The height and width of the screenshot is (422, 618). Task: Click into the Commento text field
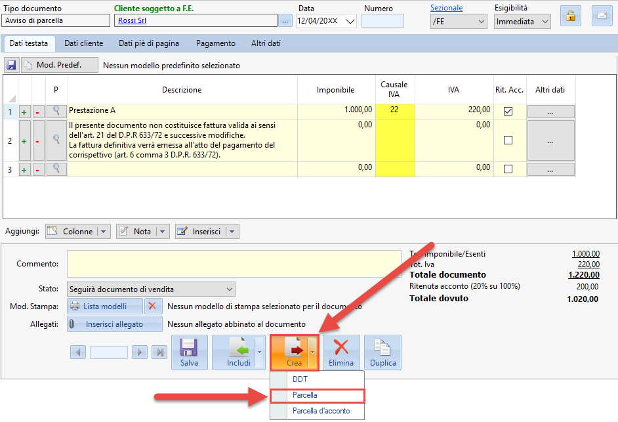[233, 264]
